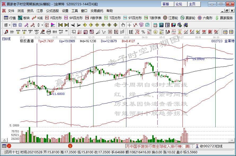Click the colored flag chart icon
Screen dimensions: 236x156
(x=53, y=25)
